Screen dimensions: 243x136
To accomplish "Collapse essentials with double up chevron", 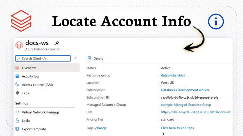I will [164, 134].
